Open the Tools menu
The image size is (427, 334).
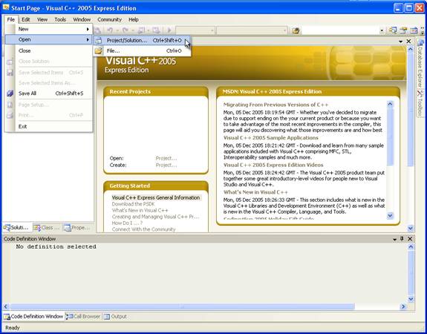[60, 19]
